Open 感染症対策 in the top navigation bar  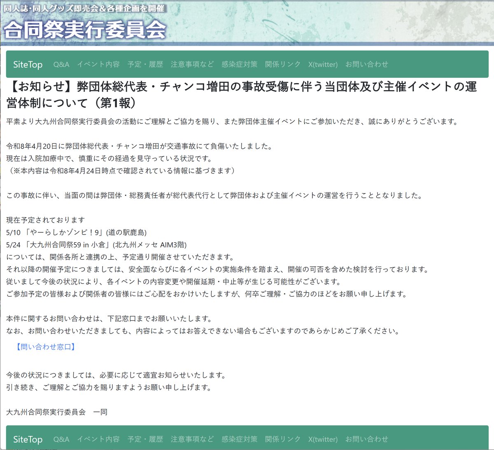pyautogui.click(x=240, y=64)
